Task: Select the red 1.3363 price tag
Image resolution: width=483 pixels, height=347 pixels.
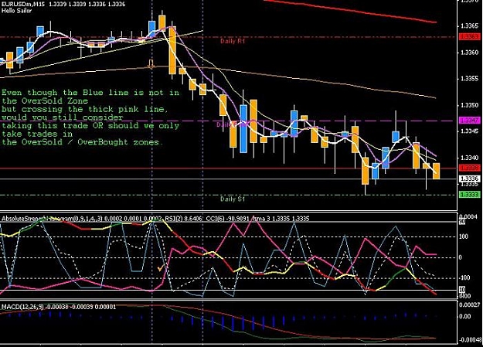Action: [x=469, y=36]
